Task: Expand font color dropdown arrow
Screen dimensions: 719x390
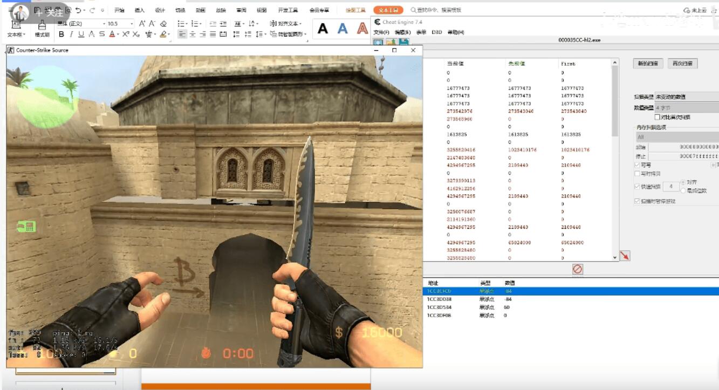Action: 118,35
